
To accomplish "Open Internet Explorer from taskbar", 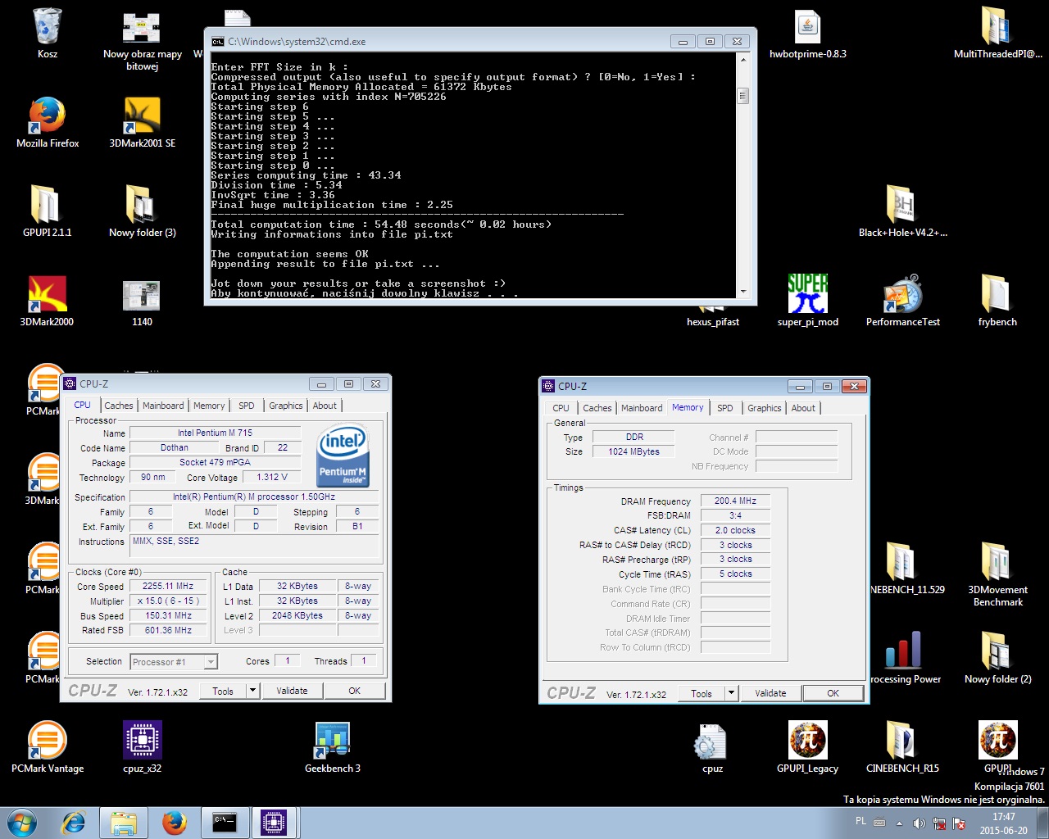I will [74, 822].
